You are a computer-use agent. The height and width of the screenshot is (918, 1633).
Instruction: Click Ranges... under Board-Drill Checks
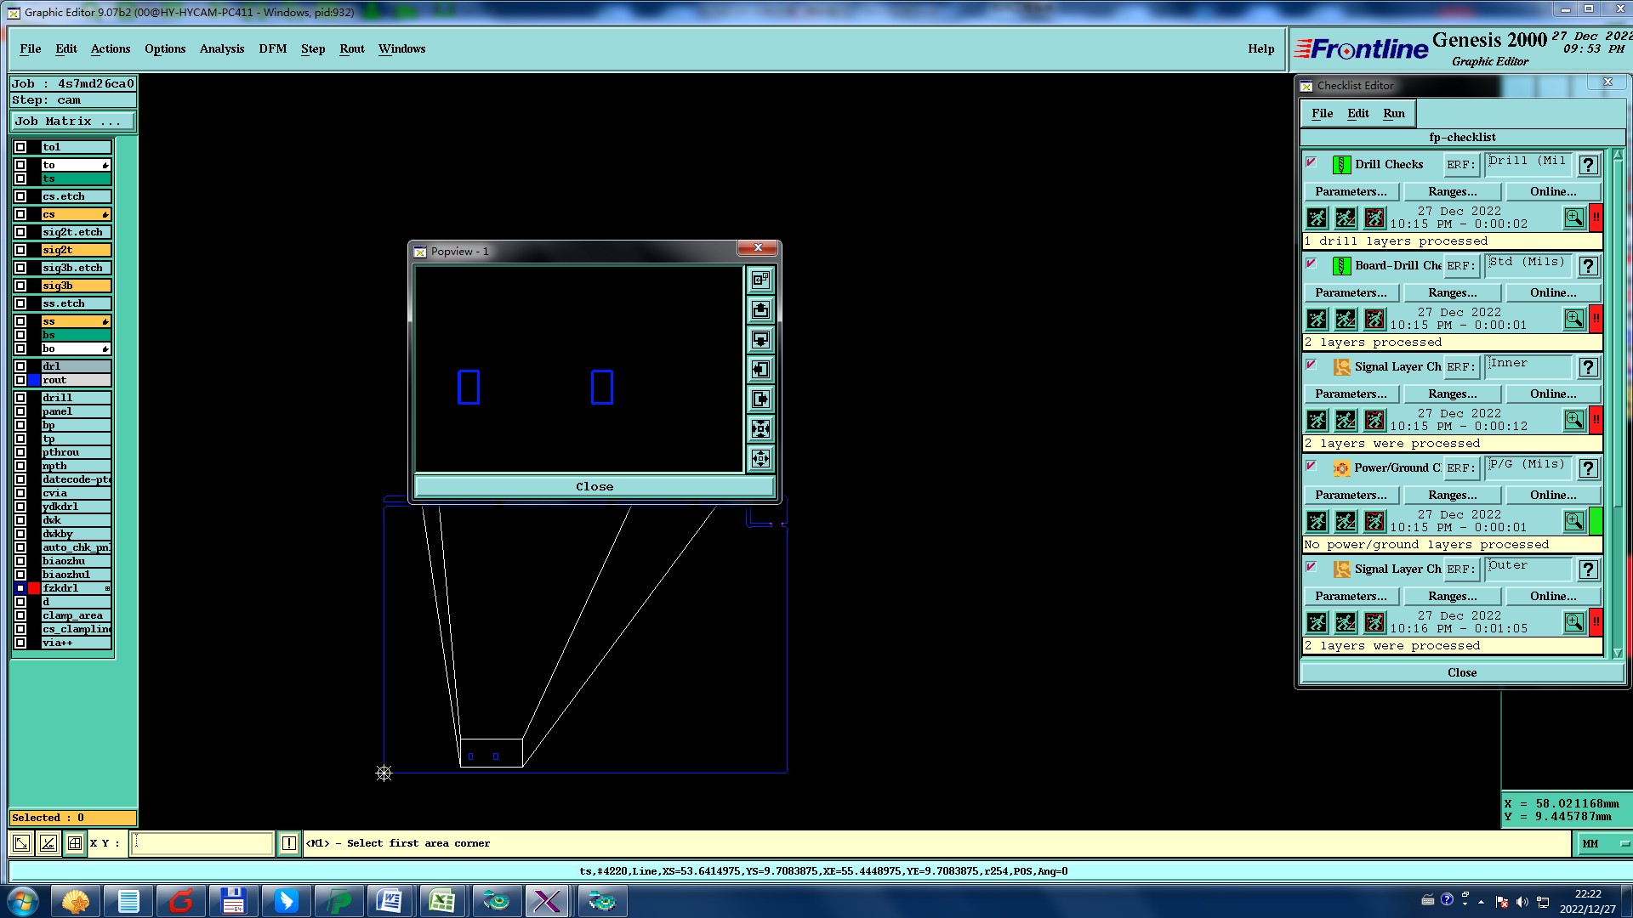tap(1452, 293)
